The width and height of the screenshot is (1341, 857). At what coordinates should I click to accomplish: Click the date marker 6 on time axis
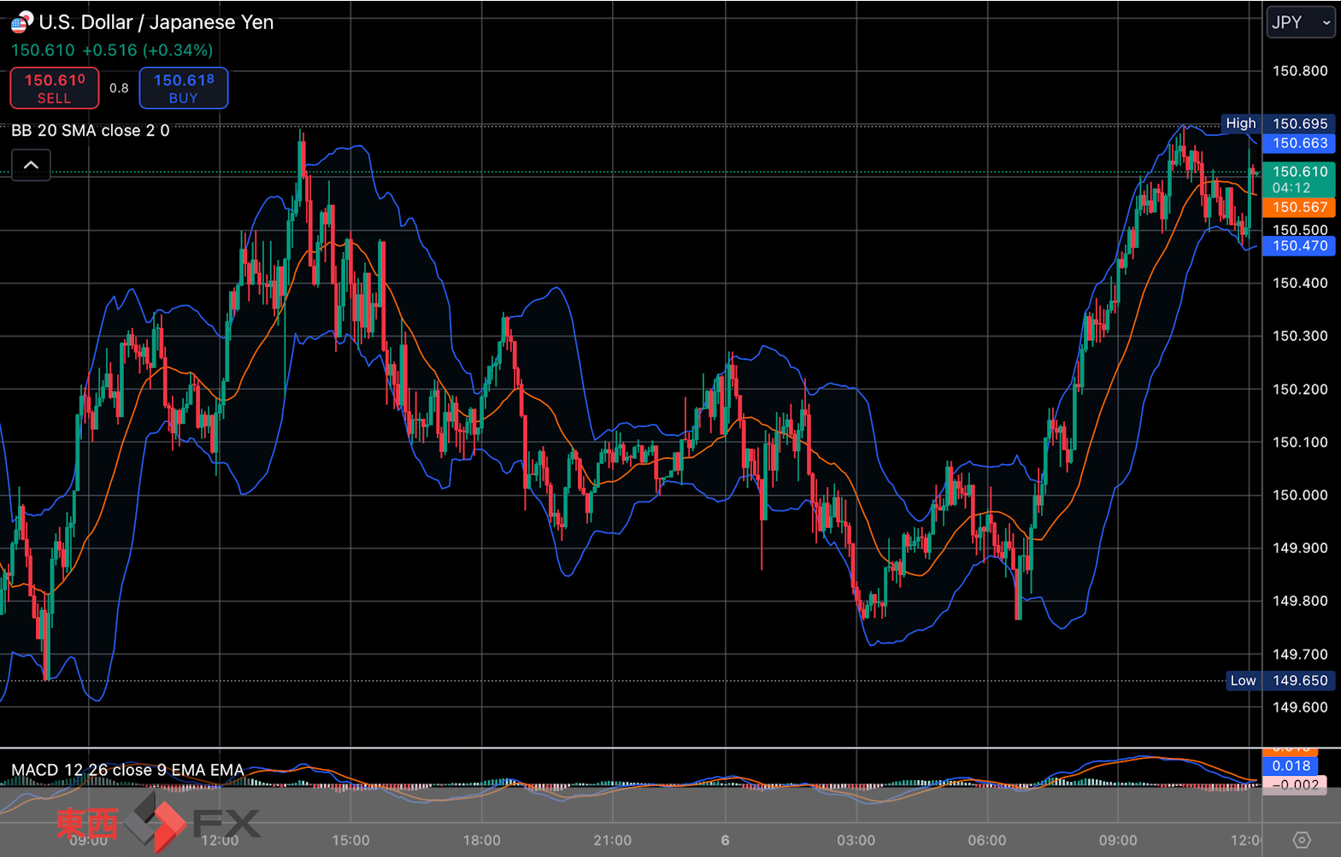pos(725,840)
